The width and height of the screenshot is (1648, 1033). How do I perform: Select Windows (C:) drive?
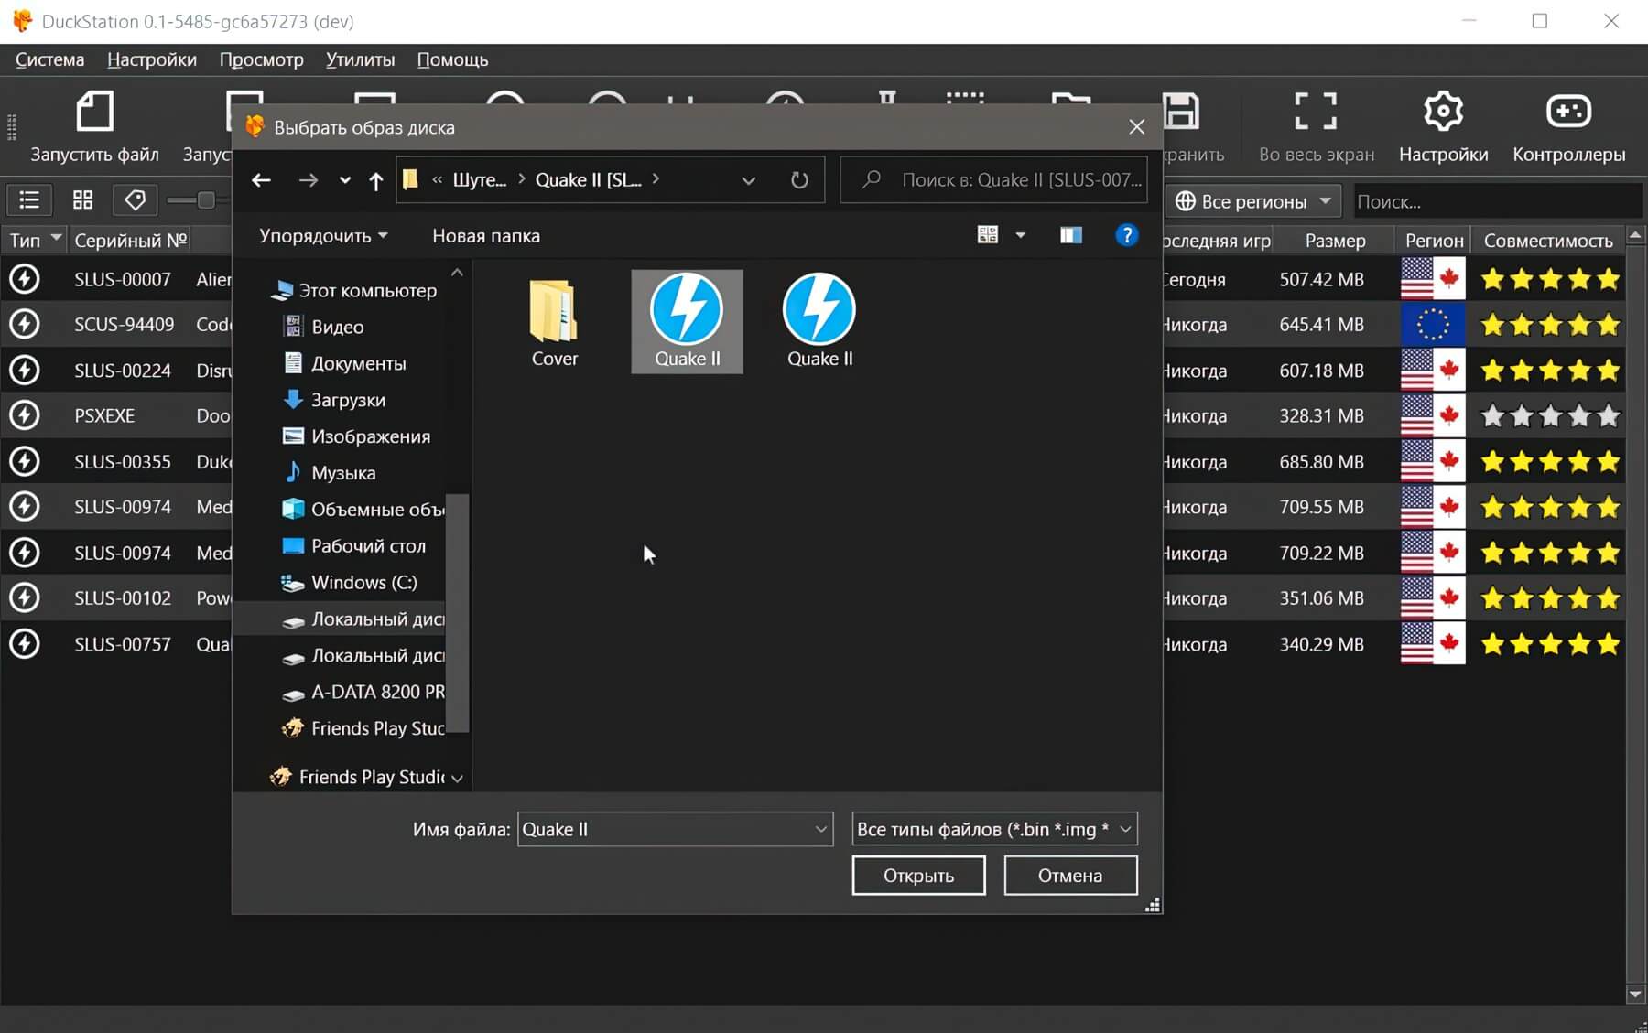coord(349,583)
